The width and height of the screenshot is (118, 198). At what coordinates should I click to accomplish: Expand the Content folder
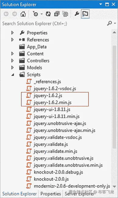(x=12, y=54)
